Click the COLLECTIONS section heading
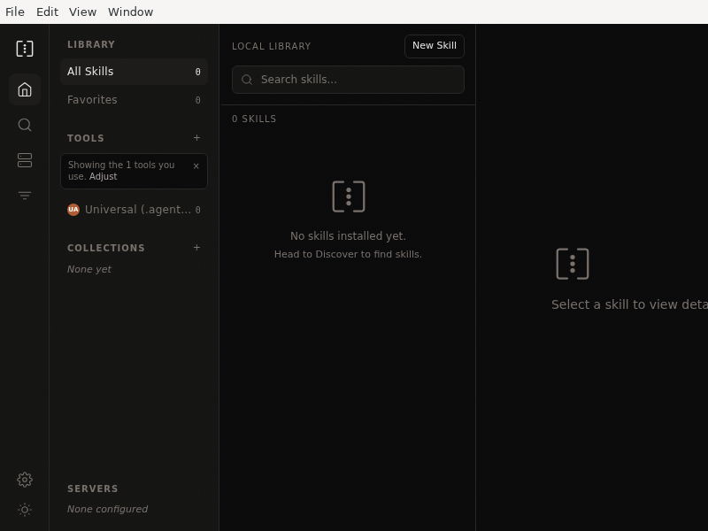The height and width of the screenshot is (531, 708). click(x=106, y=248)
